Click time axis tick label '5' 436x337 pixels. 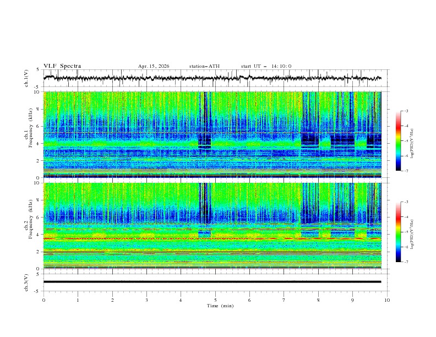click(x=215, y=300)
